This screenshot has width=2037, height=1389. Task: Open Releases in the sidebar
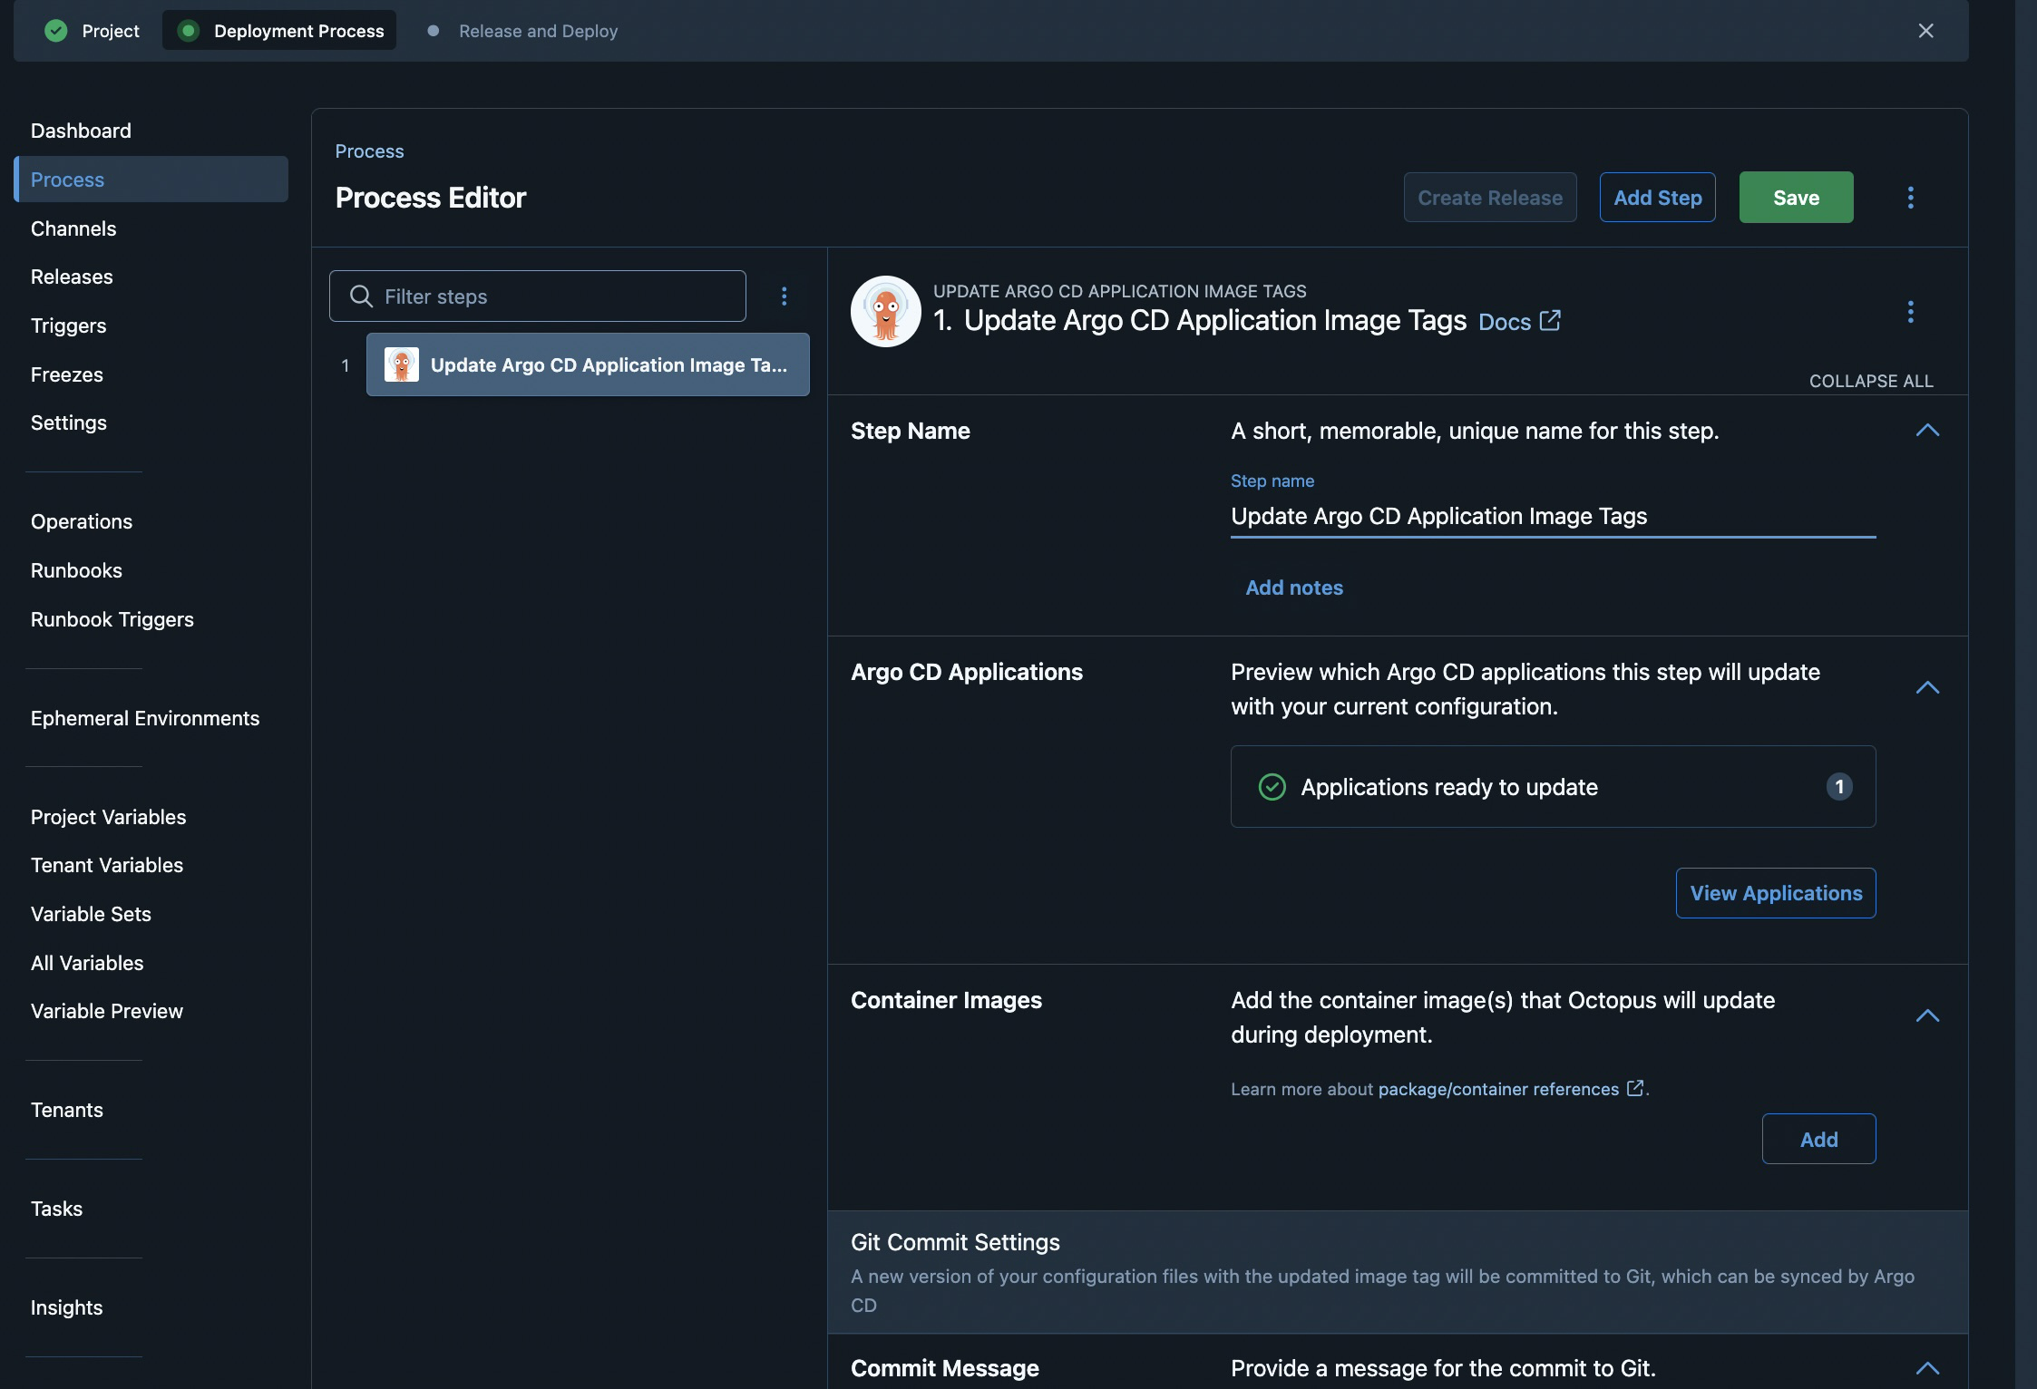72,277
